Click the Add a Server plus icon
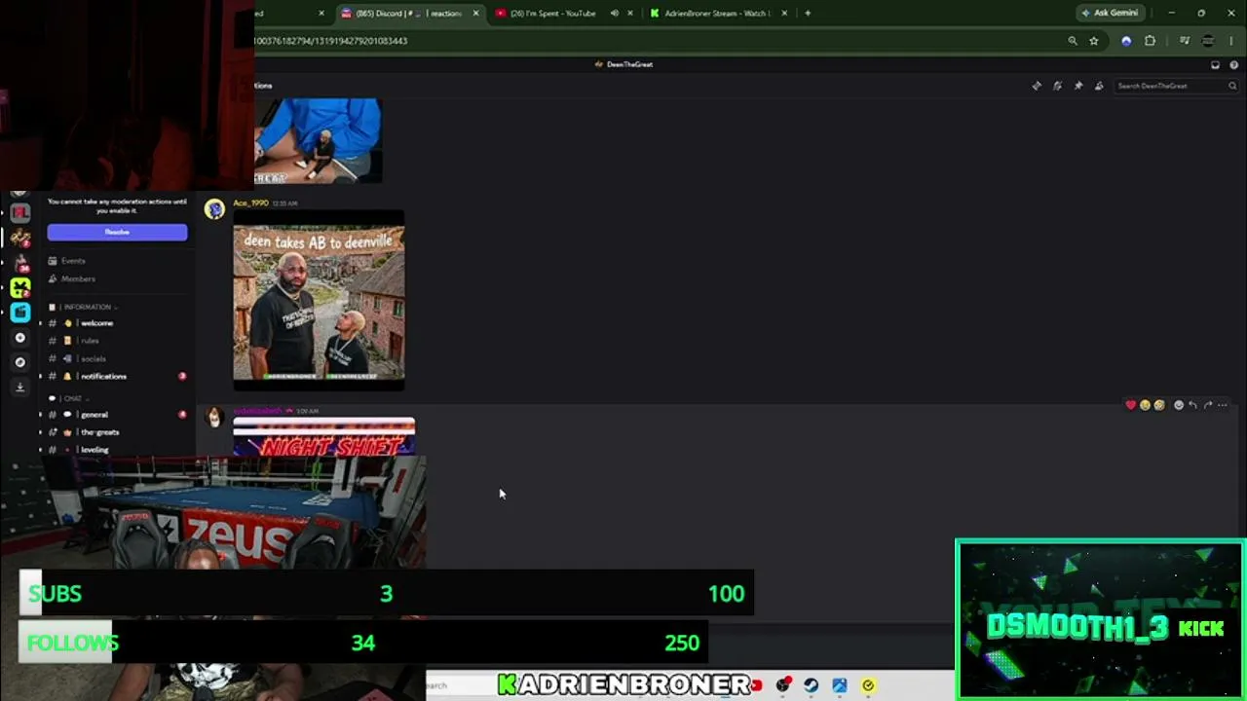Screen dimensions: 1247x701 (19, 338)
